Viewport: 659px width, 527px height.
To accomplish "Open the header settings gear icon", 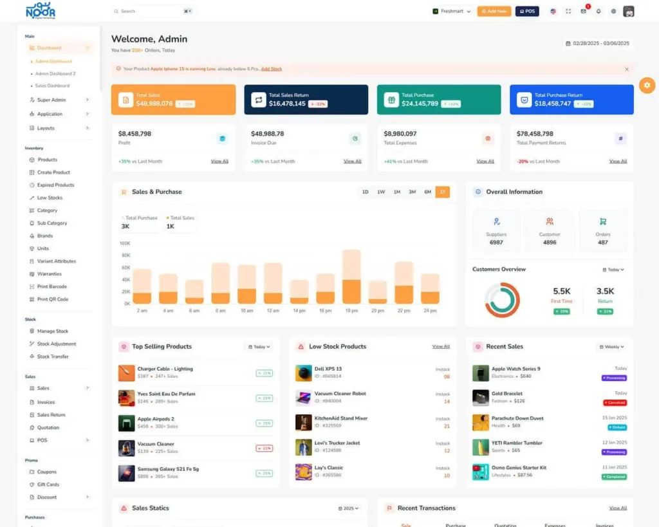I will 613,11.
